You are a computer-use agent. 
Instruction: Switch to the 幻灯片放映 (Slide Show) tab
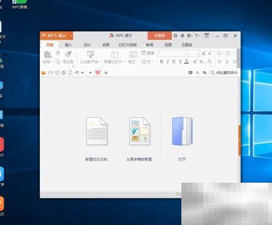[x=128, y=45]
